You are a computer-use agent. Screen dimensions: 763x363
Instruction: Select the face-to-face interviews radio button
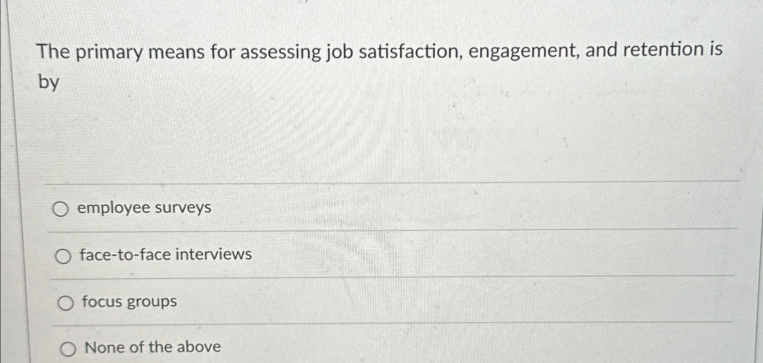click(x=63, y=256)
